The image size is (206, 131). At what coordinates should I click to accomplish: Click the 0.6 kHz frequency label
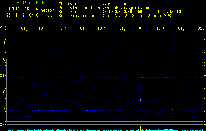click(x=3, y=125)
